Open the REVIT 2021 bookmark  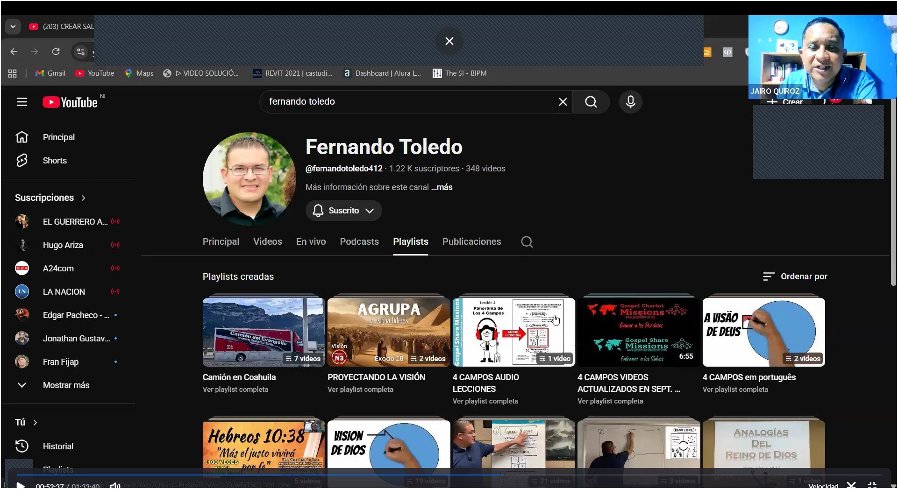pyautogui.click(x=293, y=73)
